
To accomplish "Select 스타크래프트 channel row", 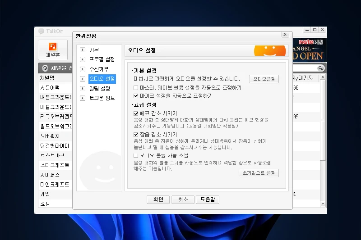I will point(55,165).
